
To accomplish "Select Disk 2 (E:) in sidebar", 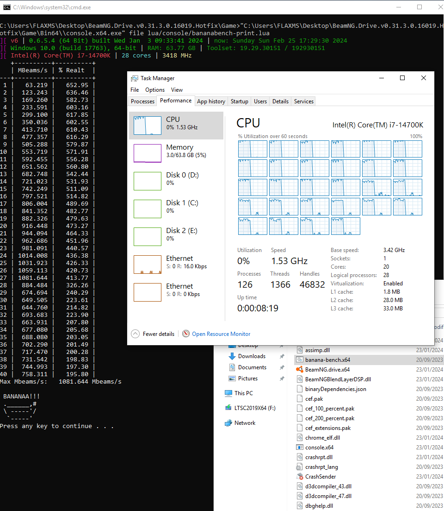I will [x=176, y=237].
